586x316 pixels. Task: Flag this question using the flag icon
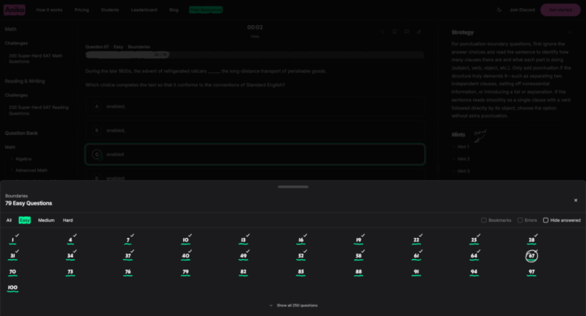tap(407, 32)
